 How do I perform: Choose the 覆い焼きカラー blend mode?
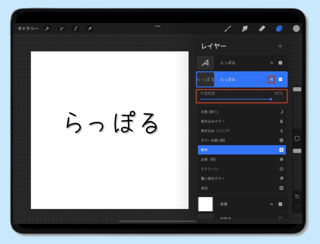tap(242, 178)
